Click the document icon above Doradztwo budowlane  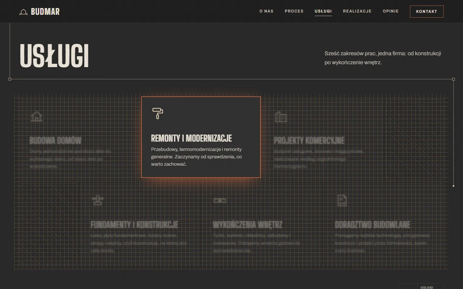(342, 200)
